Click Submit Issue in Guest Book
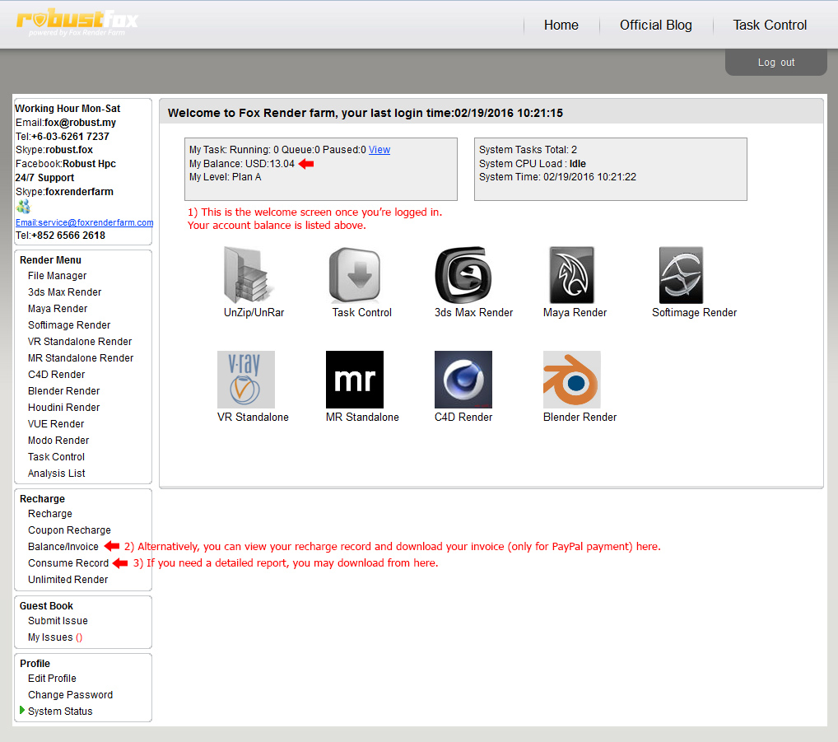 coord(58,621)
